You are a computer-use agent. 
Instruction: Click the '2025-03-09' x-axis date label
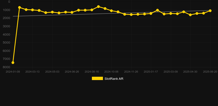[x=171, y=72]
